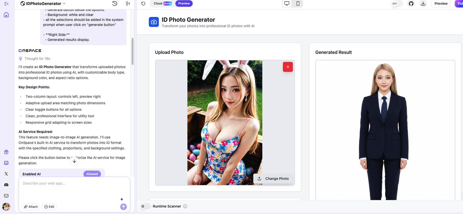Image resolution: width=463 pixels, height=214 pixels.
Task: Select the purple Preview tab
Action: (184, 3)
